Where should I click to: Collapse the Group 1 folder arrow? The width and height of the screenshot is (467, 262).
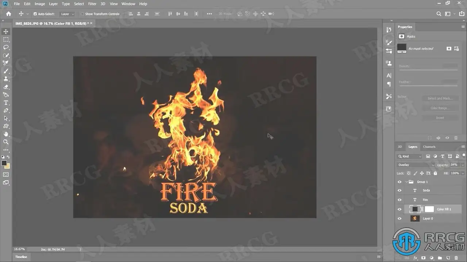406,182
